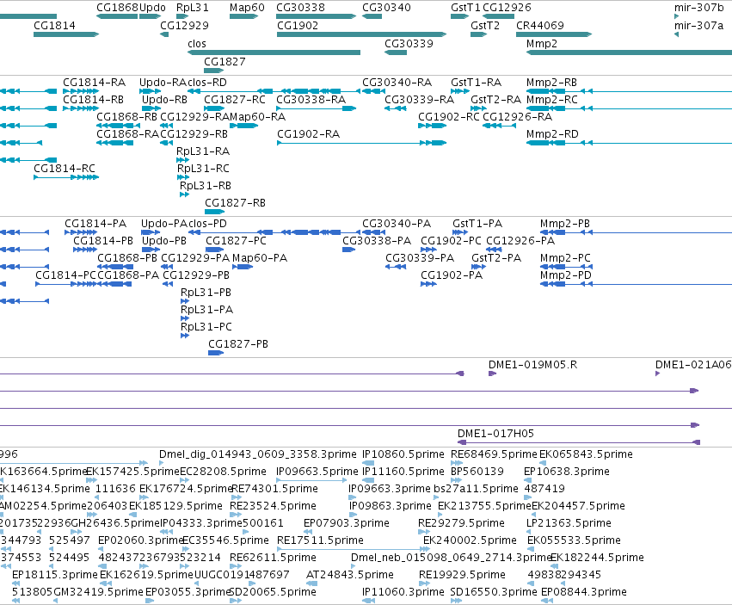Image resolution: width=732 pixels, height=605 pixels.
Task: Select the IP10860.5prime EST
Action: click(x=368, y=463)
